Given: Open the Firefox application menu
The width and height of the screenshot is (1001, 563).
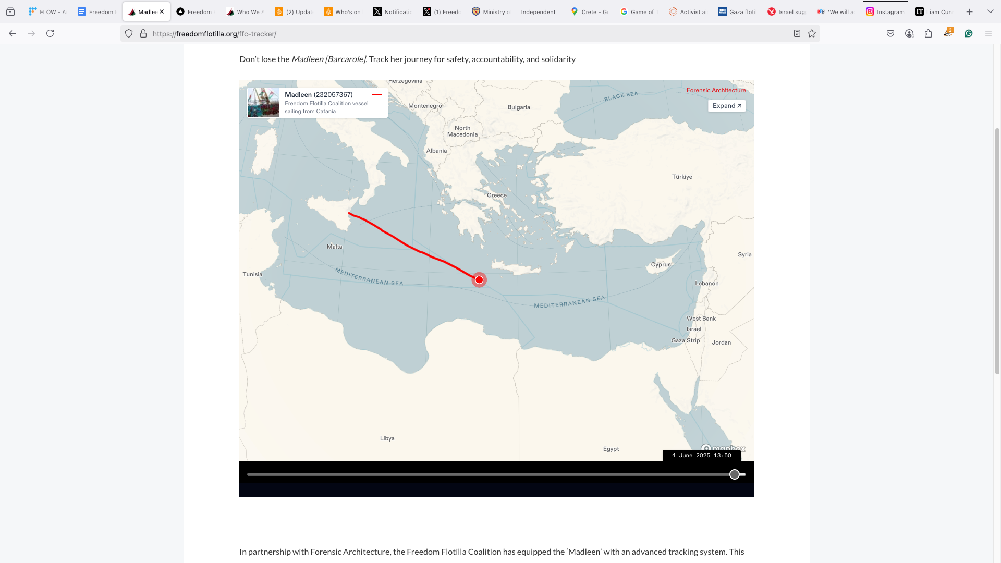Looking at the screenshot, I should coord(988,33).
